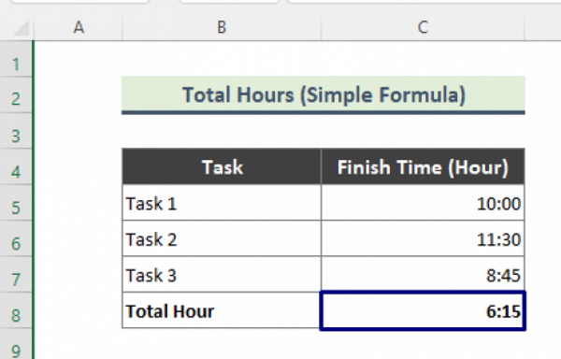Select the cell containing 10:00

point(423,202)
